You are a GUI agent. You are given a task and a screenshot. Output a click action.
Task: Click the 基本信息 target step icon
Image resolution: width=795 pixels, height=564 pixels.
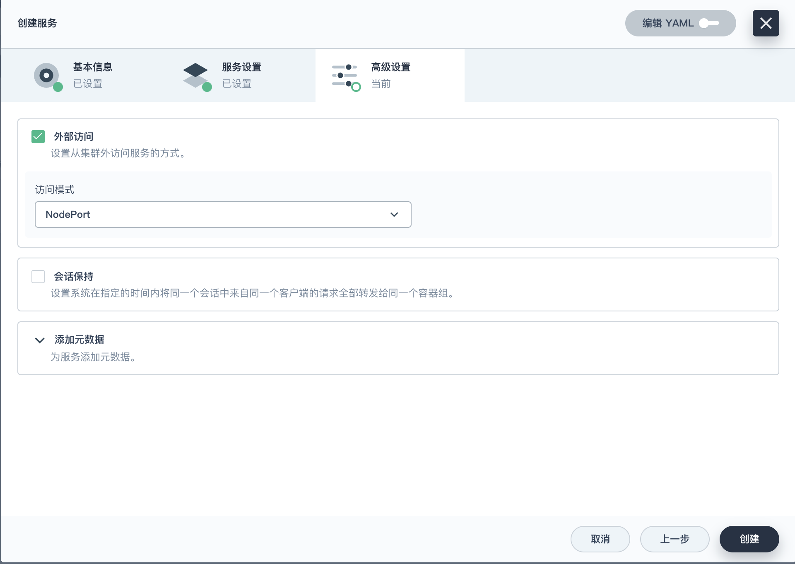click(46, 75)
